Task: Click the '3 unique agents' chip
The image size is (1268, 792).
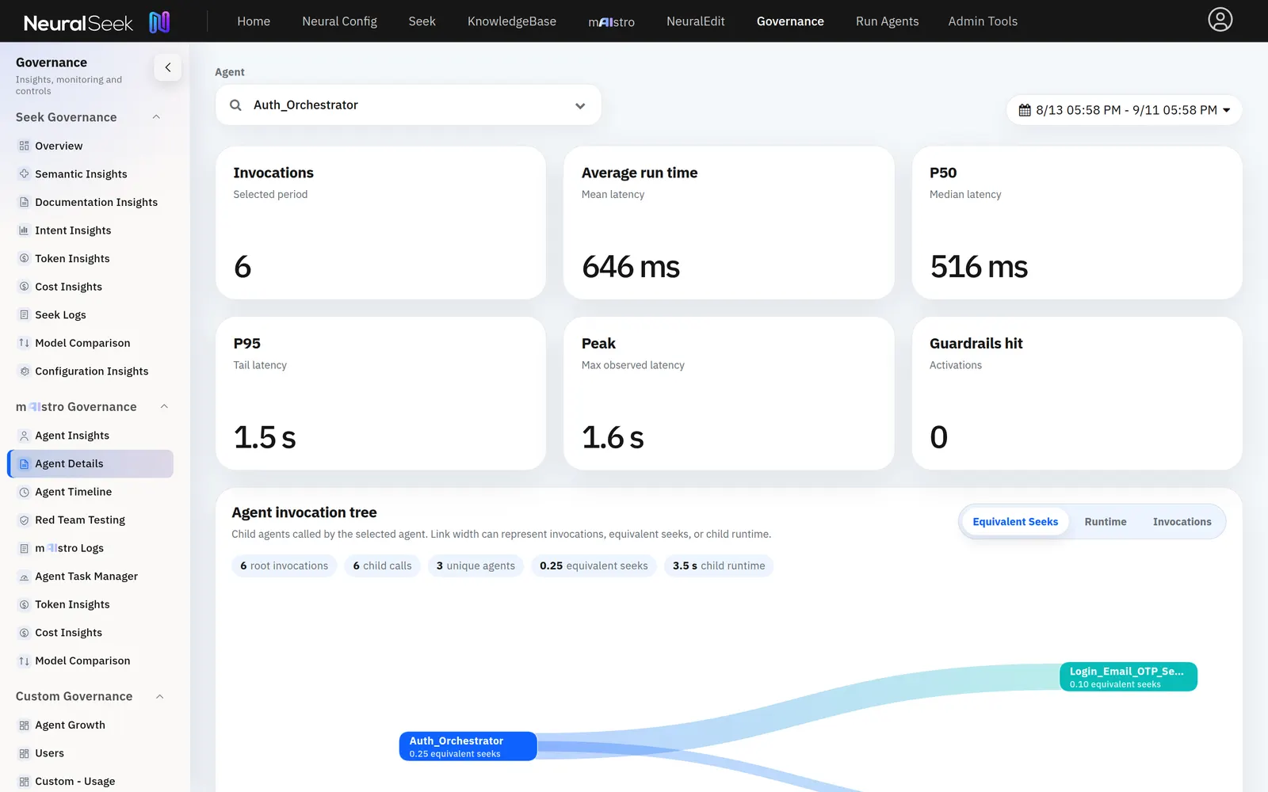Action: pyautogui.click(x=475, y=566)
